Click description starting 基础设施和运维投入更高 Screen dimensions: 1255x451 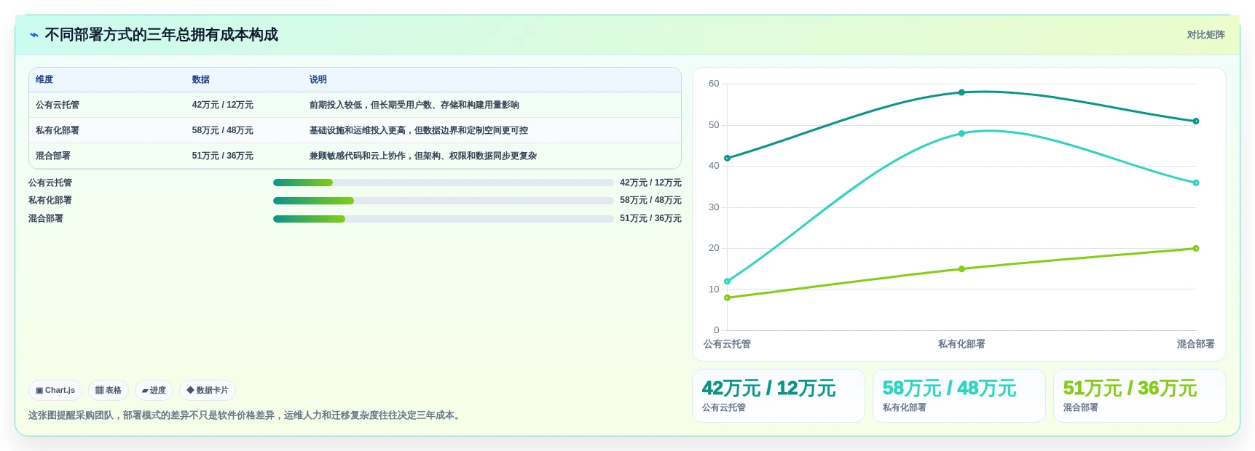tap(419, 131)
